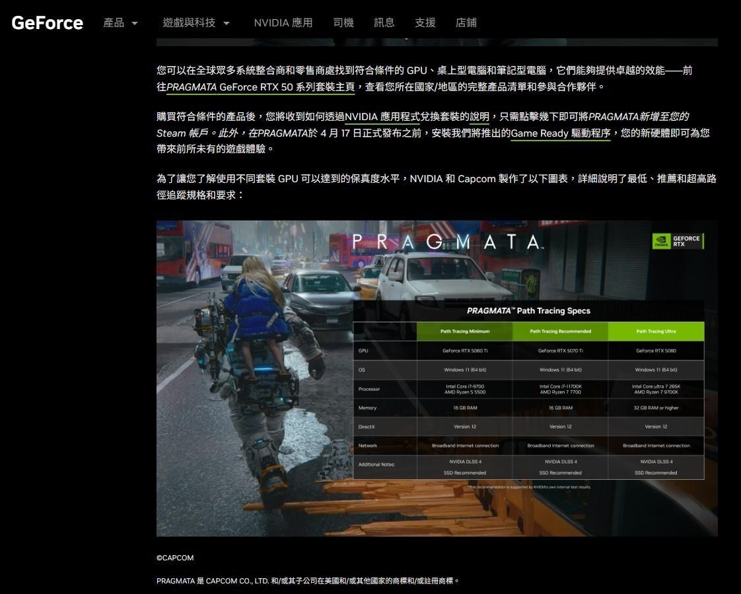
Task: Click the GeForce logo in the header
Action: (x=47, y=22)
